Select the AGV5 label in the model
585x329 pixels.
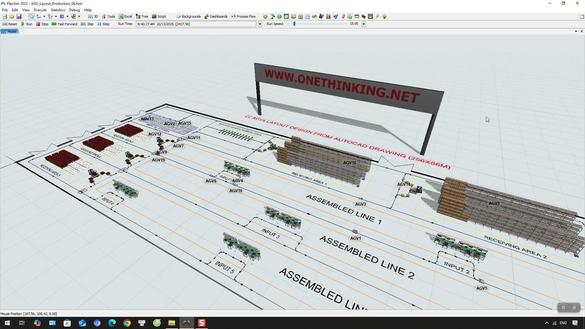tap(482, 288)
